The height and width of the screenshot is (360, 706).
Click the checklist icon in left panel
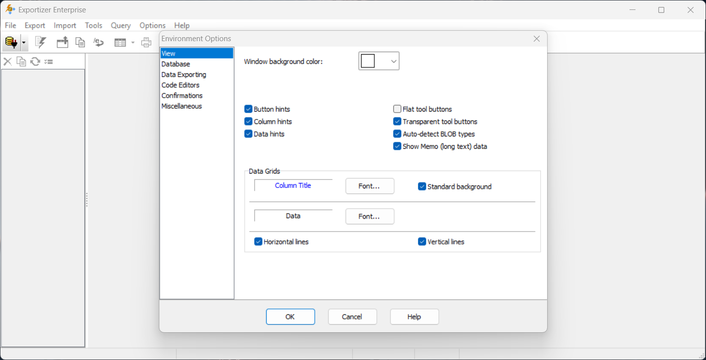(x=48, y=61)
